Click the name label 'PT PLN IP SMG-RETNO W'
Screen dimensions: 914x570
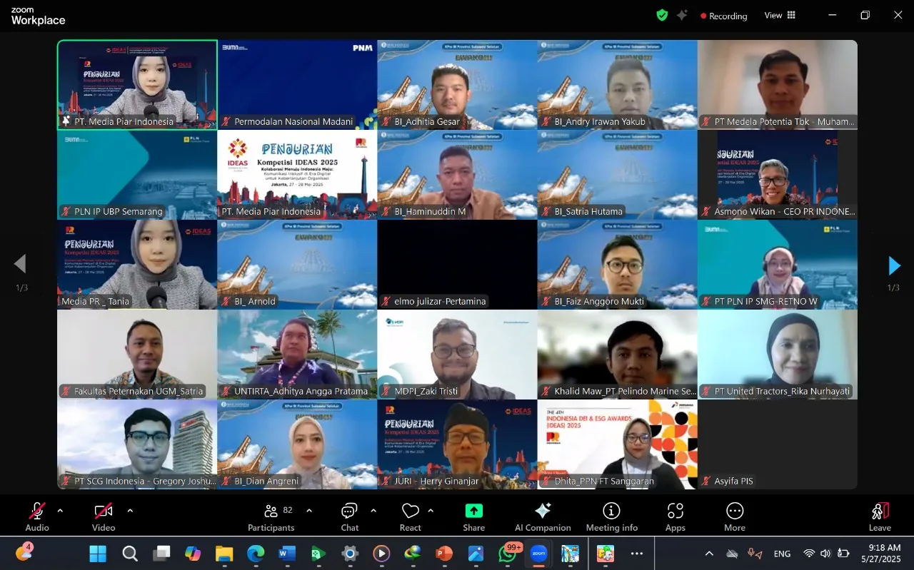(765, 302)
